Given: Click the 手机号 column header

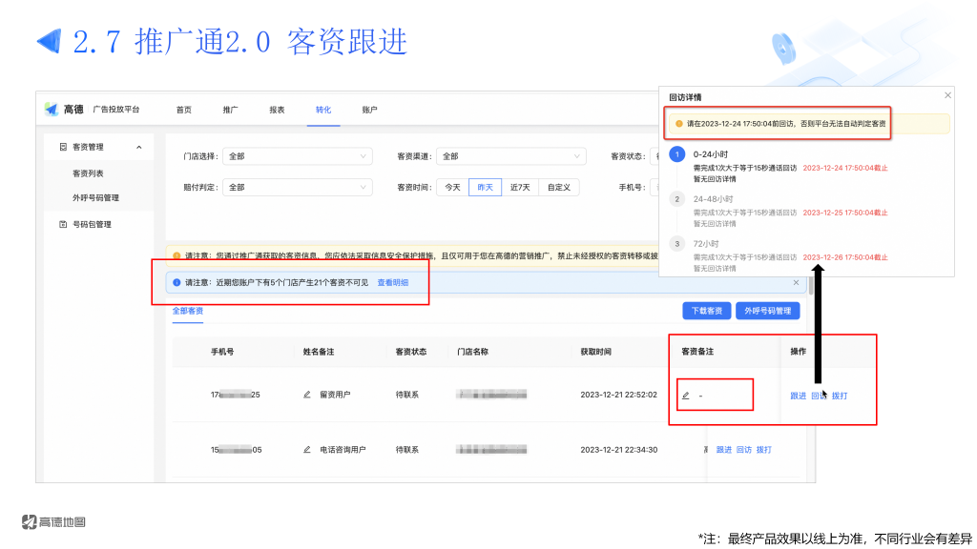Looking at the screenshot, I should [x=222, y=352].
